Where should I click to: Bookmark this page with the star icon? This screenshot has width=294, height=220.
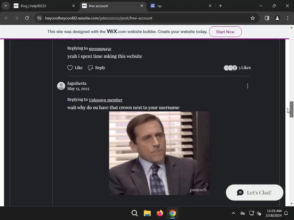click(x=253, y=18)
